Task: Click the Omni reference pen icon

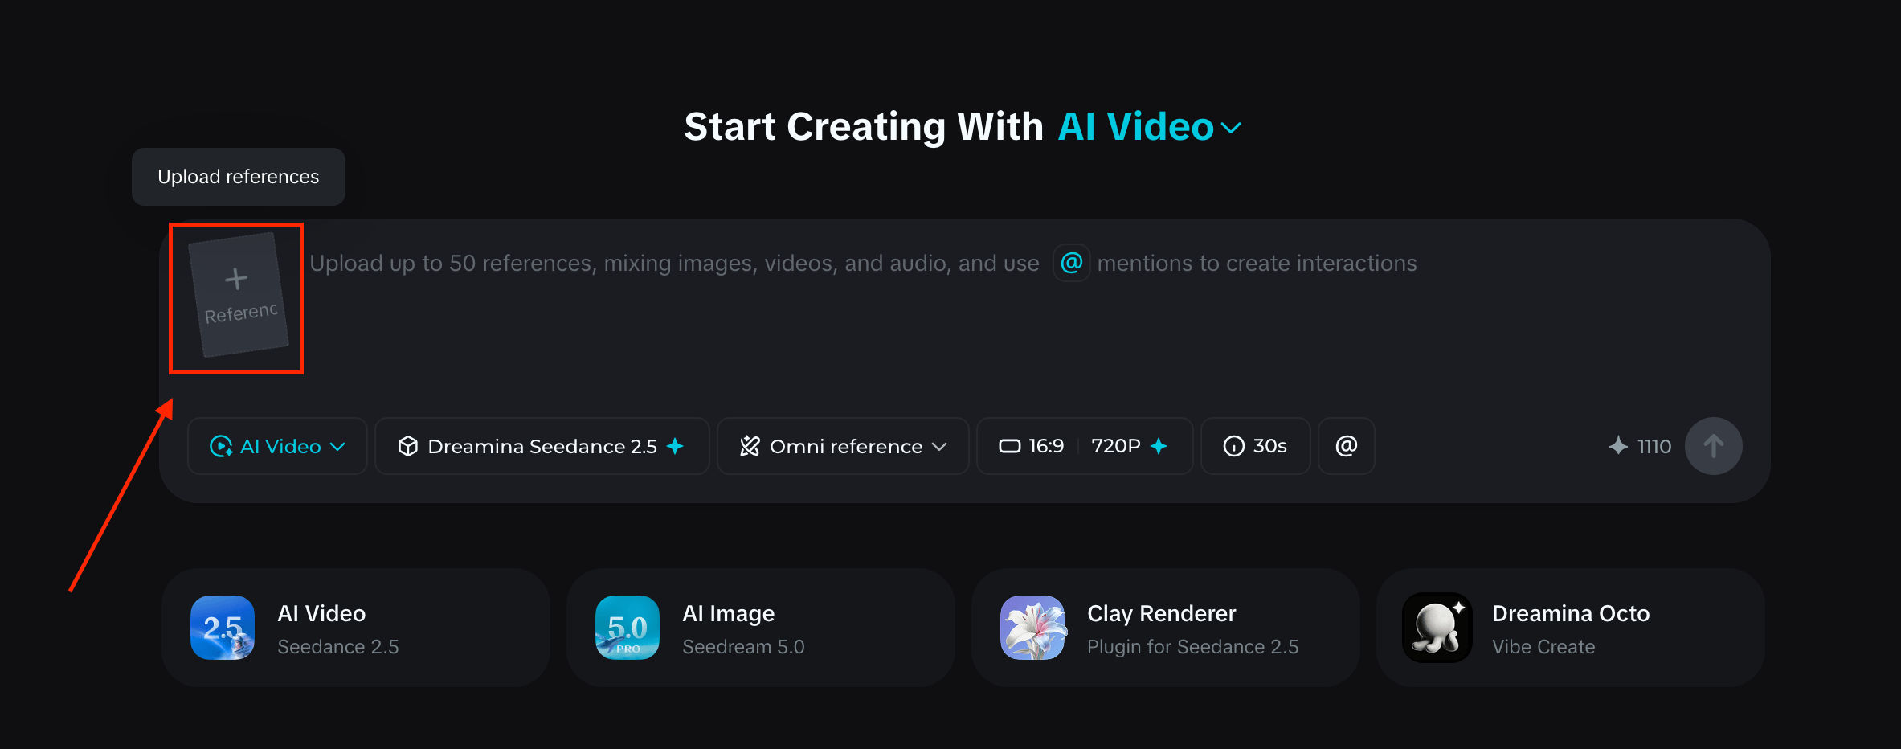Action: click(750, 446)
